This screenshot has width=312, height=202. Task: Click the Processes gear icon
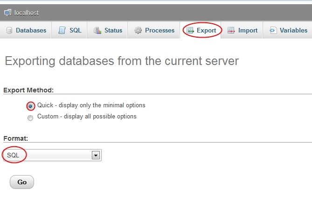tap(138, 30)
